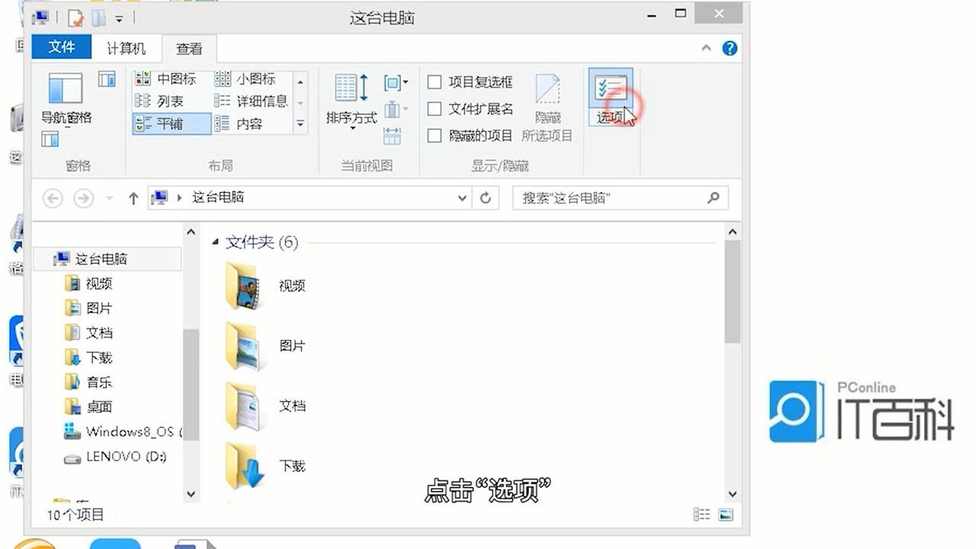
Task: Check the 隐藏的项目 checkbox
Action: tap(435, 136)
